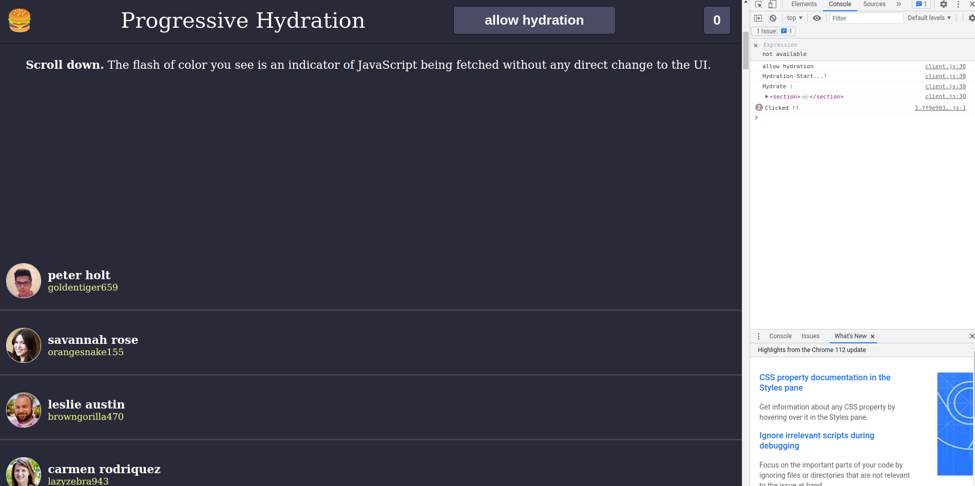Click the 1 Issue button
975x486 pixels.
click(x=774, y=31)
